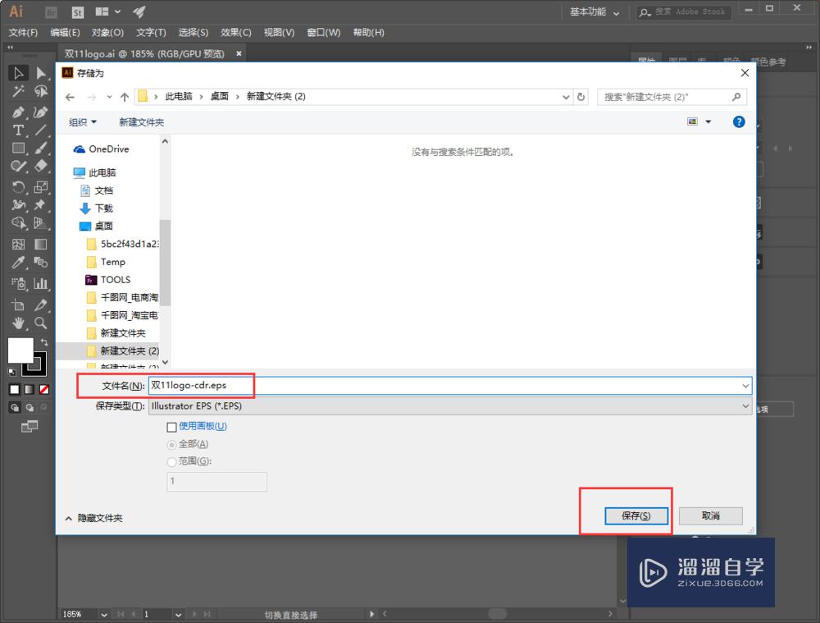820x623 pixels.
Task: Select the Rotate tool
Action: point(18,187)
